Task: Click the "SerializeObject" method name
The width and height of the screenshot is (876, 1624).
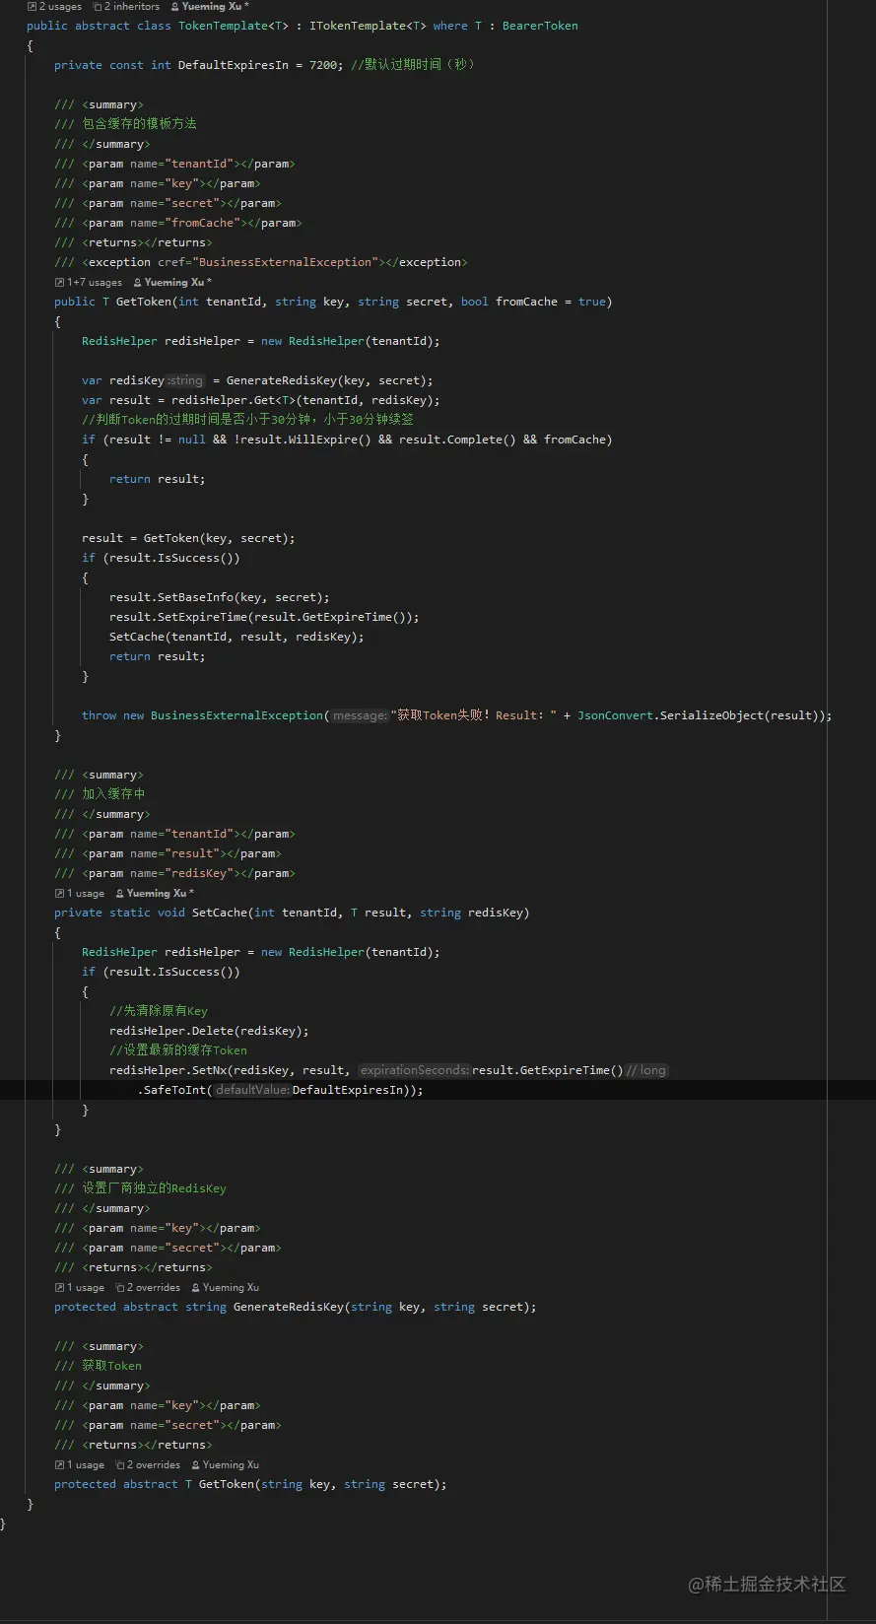Action: [710, 715]
